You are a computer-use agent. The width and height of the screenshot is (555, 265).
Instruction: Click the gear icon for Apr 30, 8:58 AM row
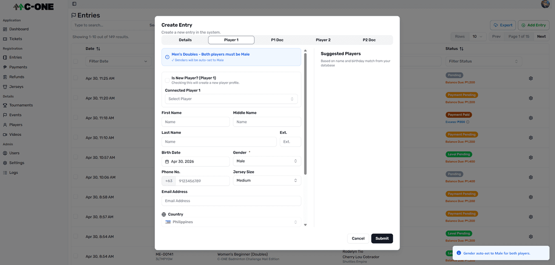click(x=531, y=197)
